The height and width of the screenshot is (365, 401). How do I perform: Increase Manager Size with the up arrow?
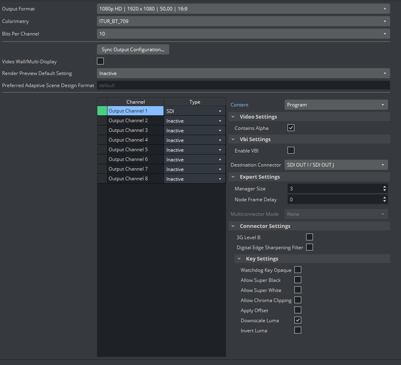tap(384, 187)
